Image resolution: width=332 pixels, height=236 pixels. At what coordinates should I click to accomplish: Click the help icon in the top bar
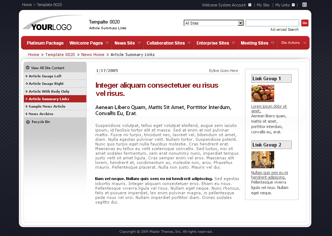tap(304, 5)
